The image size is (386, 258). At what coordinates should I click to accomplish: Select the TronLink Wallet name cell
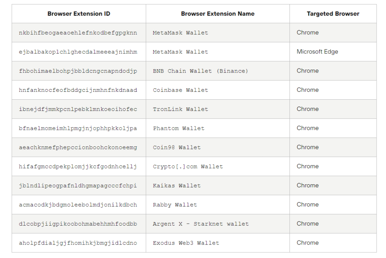[180, 109]
